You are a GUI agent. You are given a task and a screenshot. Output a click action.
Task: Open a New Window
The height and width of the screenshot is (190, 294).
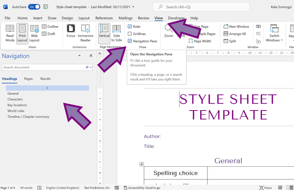click(236, 27)
